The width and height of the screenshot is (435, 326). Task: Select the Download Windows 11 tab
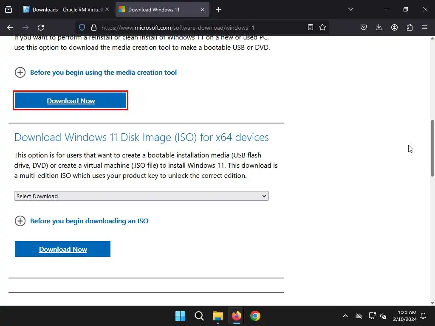tap(162, 9)
